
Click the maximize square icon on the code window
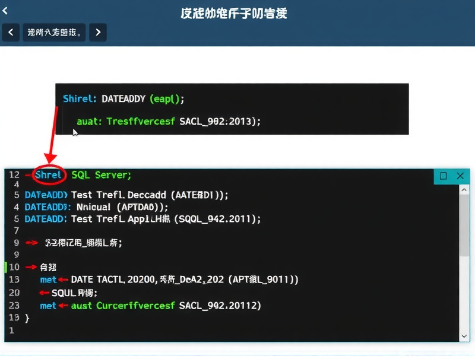click(x=442, y=176)
